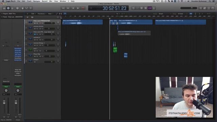Expand the Region MIDI Thru inspector section
Image resolution: width=217 pixels, height=122 pixels.
click(2, 14)
